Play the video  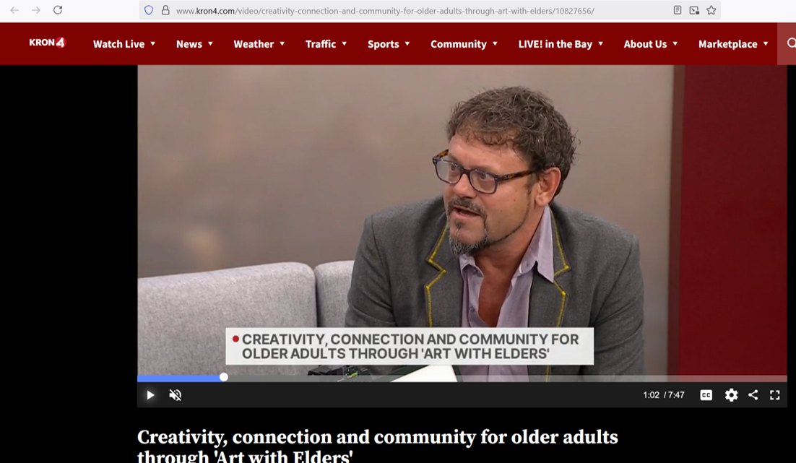[x=150, y=395]
